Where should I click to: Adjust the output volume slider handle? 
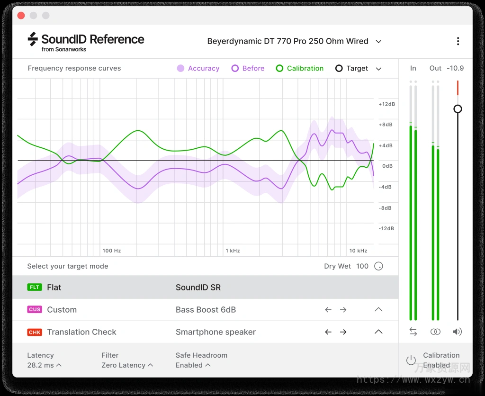click(x=458, y=109)
